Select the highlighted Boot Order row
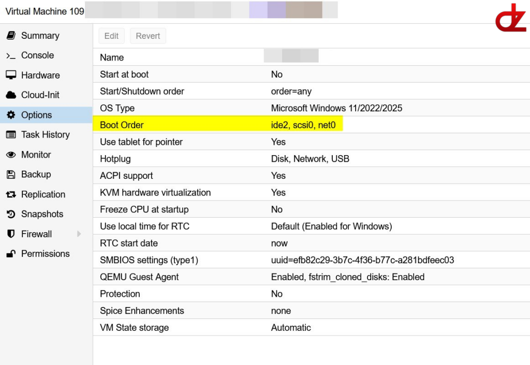Screen dimensions: 530x365 [217, 125]
